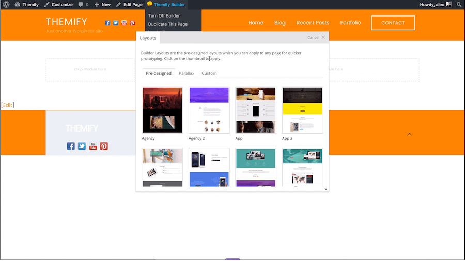Open the WordPress logo menu
This screenshot has width=465, height=261.
click(6, 5)
